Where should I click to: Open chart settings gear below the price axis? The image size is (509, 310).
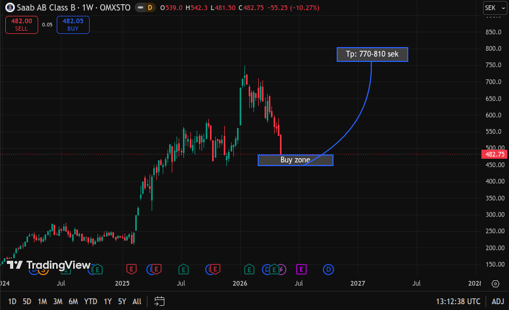[495, 284]
